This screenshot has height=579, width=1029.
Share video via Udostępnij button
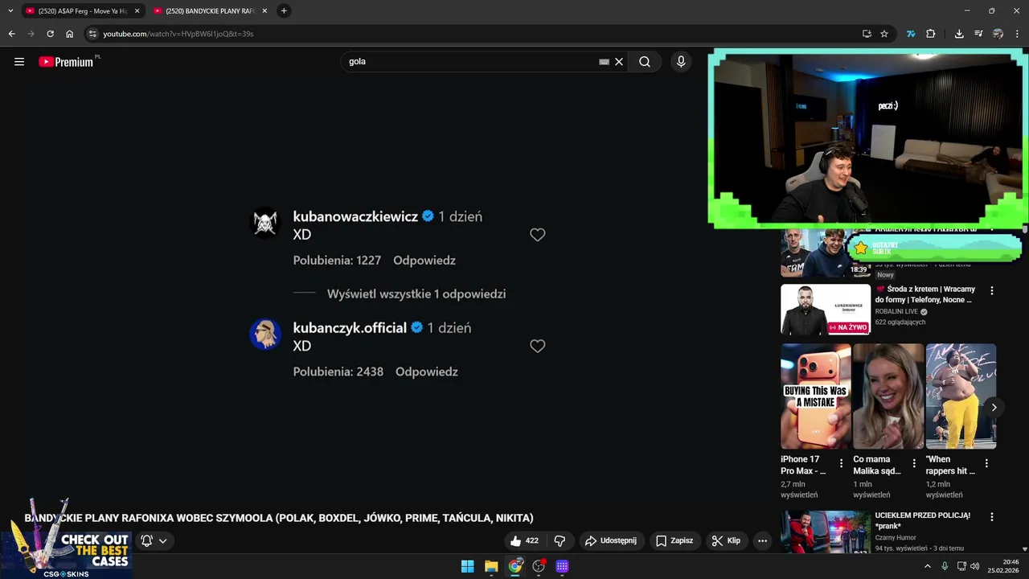point(610,540)
